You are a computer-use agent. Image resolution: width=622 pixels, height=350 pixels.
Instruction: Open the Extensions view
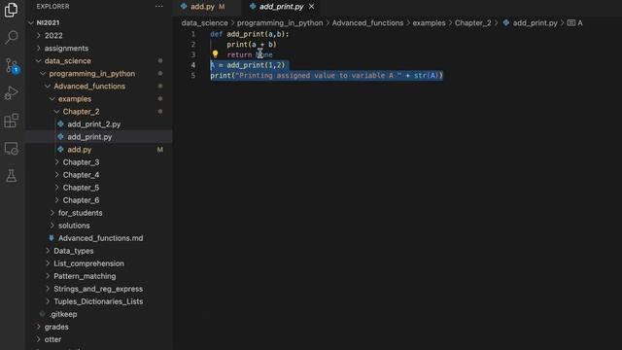pos(11,121)
